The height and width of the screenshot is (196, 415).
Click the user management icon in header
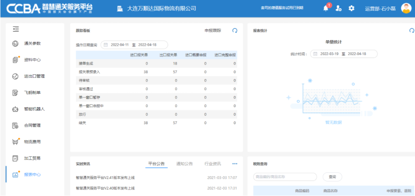point(339,9)
